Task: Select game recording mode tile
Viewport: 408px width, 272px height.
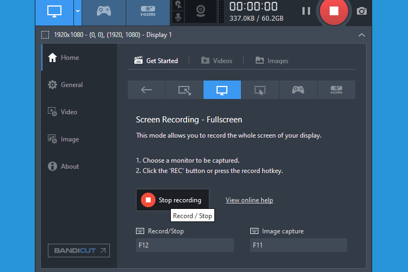Action: pyautogui.click(x=298, y=90)
